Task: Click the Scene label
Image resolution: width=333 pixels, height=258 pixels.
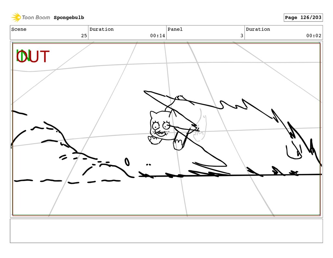Action: [19, 29]
